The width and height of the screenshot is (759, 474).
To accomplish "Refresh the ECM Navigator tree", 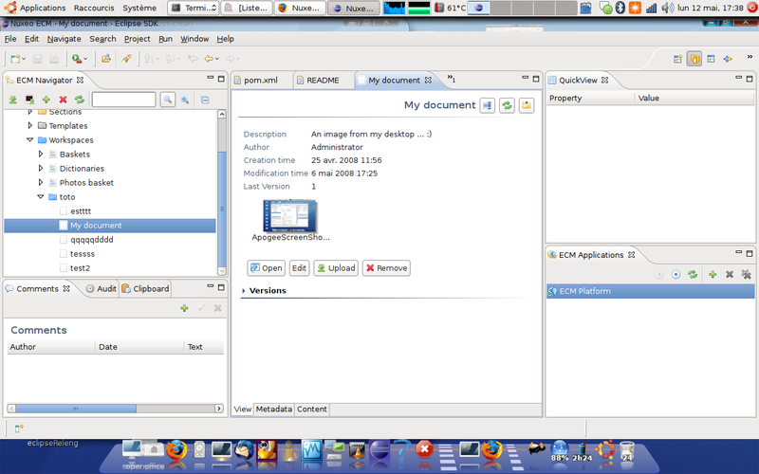I will pos(80,100).
